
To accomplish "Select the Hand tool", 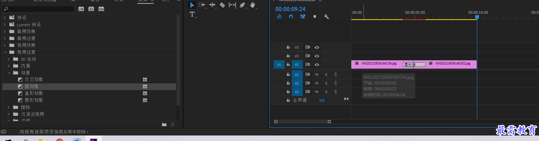I will pyautogui.click(x=253, y=5).
